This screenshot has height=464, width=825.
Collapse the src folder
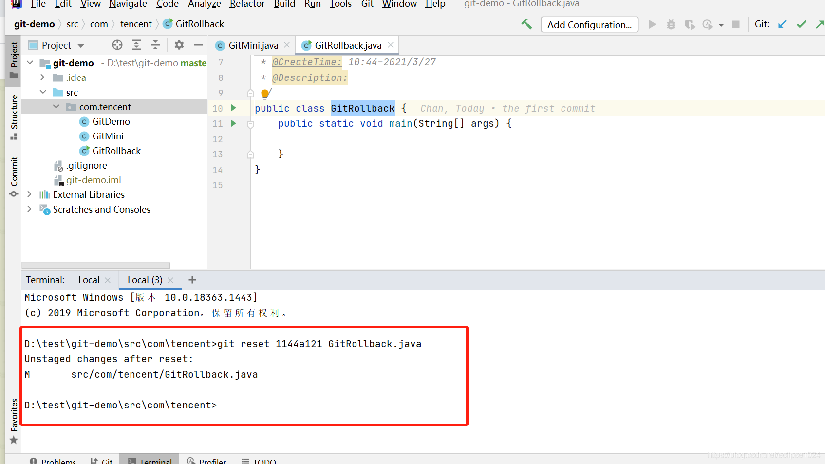(43, 92)
